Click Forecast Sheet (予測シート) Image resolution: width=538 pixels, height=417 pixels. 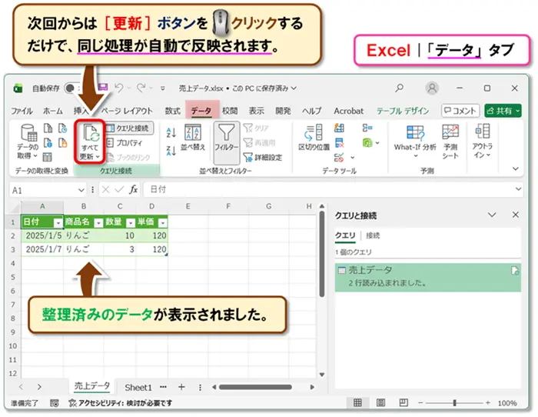(450, 142)
